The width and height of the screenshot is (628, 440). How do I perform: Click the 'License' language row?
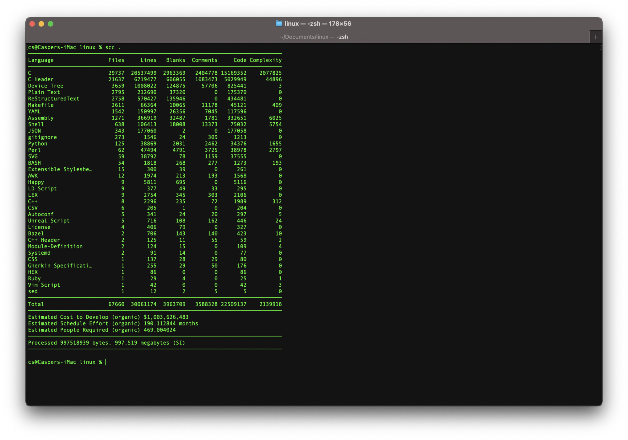[155, 227]
